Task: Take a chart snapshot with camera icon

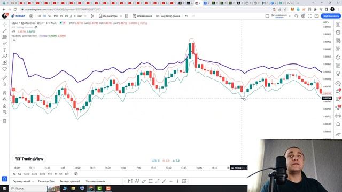Action: click(x=316, y=16)
